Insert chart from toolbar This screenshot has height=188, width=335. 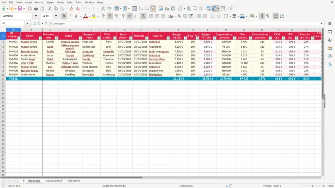click(x=167, y=8)
